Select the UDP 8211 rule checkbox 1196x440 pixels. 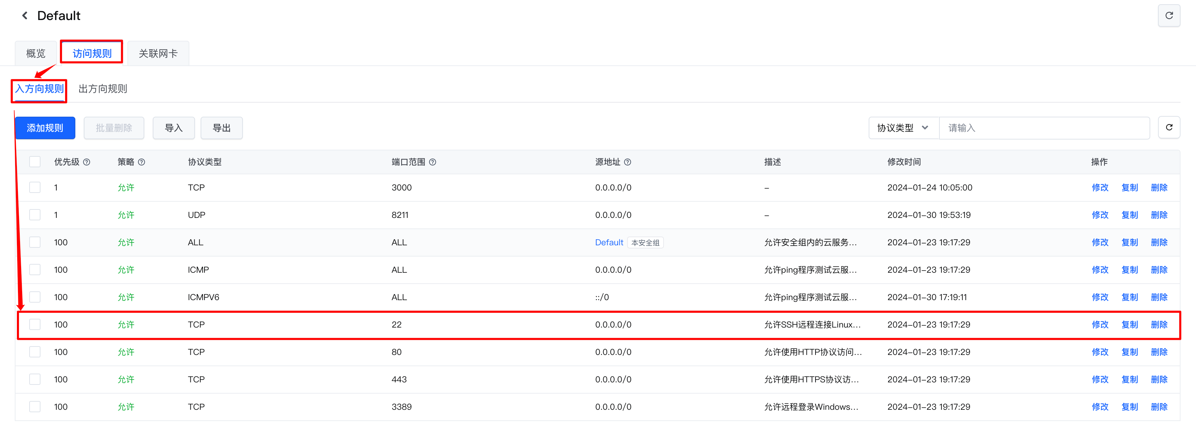click(x=35, y=215)
